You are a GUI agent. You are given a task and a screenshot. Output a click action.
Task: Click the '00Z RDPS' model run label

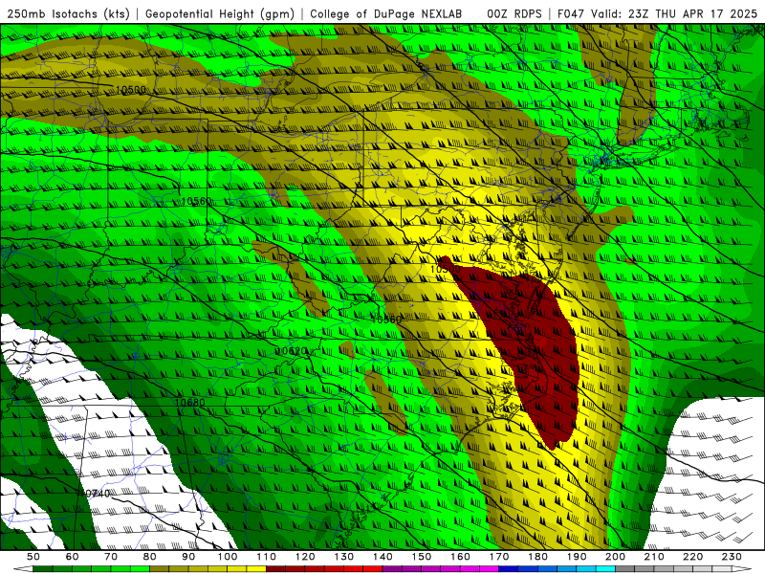514,13
